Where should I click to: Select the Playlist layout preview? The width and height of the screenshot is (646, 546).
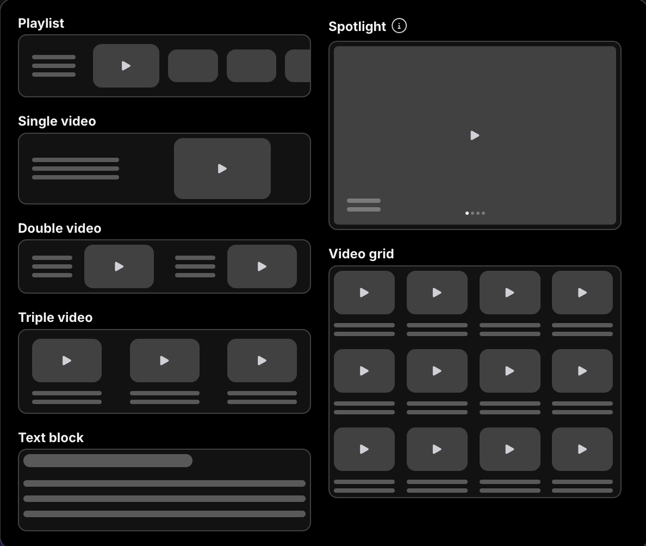[x=164, y=66]
